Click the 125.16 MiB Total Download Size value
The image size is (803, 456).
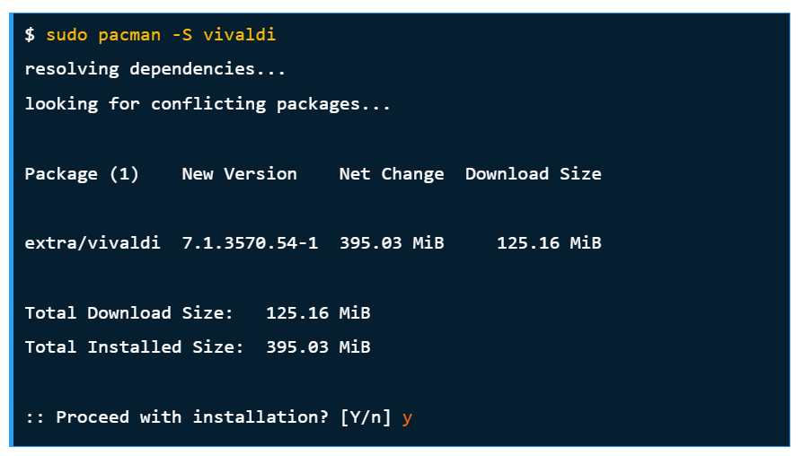(318, 313)
